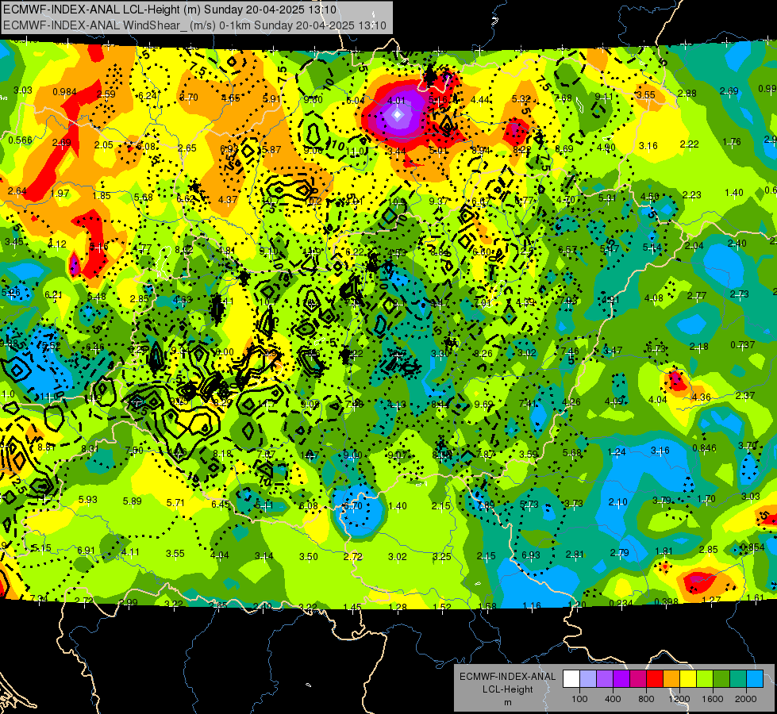
Task: Click the legend label 1600
Action: [x=713, y=699]
